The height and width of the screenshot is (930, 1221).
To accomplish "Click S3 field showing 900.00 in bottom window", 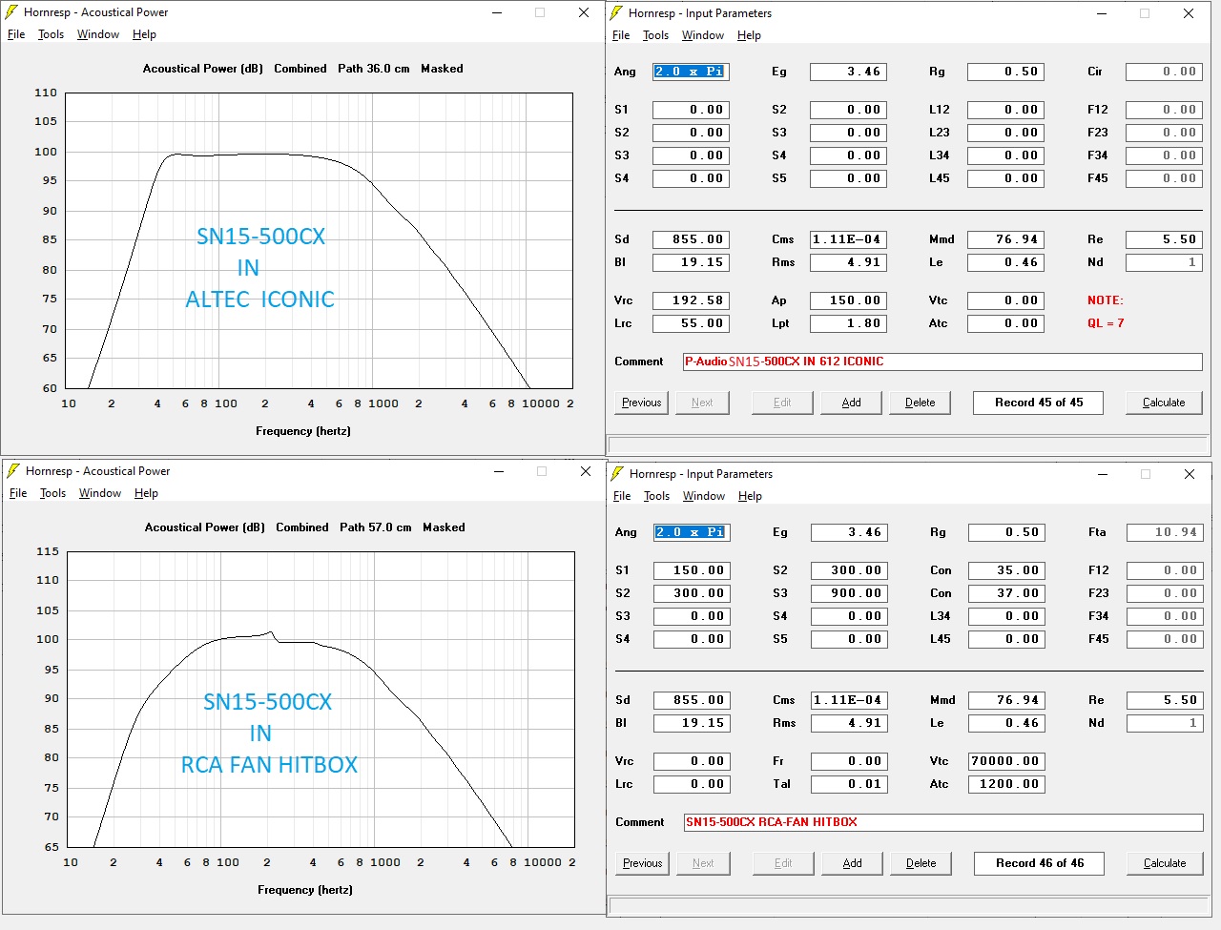I will pos(849,593).
